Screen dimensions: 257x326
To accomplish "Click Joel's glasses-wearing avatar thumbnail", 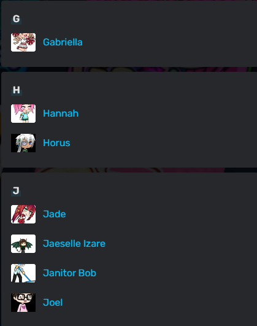I will tap(23, 303).
